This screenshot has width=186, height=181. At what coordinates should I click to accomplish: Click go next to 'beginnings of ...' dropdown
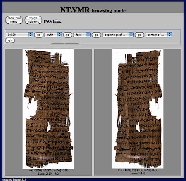point(139,35)
